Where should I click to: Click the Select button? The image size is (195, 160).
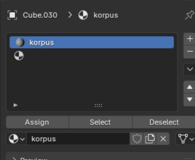(x=100, y=122)
